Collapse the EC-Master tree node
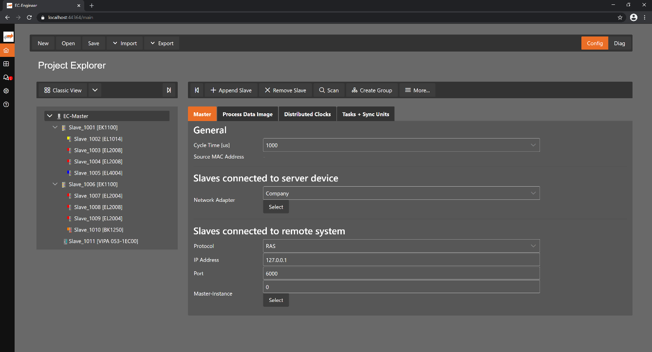Image resolution: width=652 pixels, height=352 pixels. [x=50, y=116]
